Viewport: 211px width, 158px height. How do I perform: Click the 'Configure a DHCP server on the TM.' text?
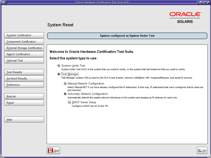(90, 106)
